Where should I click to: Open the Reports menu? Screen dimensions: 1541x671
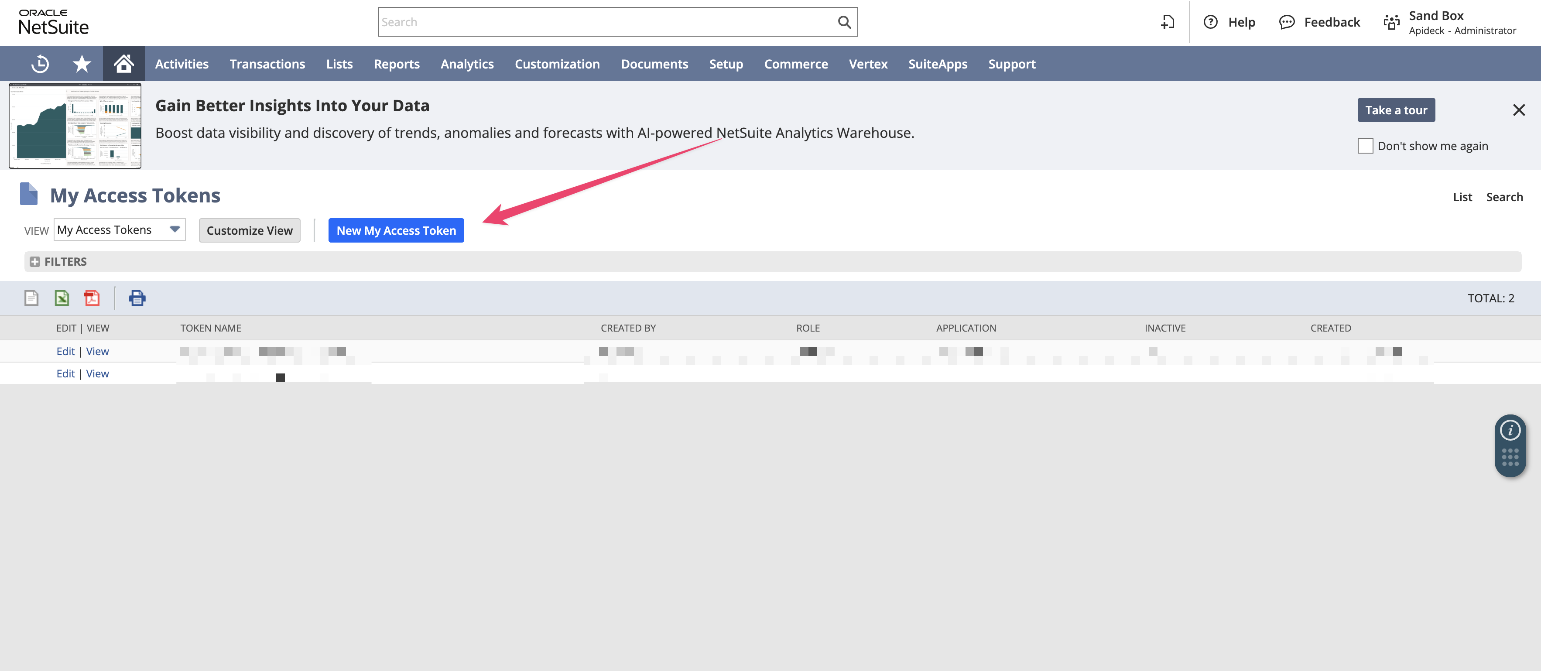coord(397,63)
